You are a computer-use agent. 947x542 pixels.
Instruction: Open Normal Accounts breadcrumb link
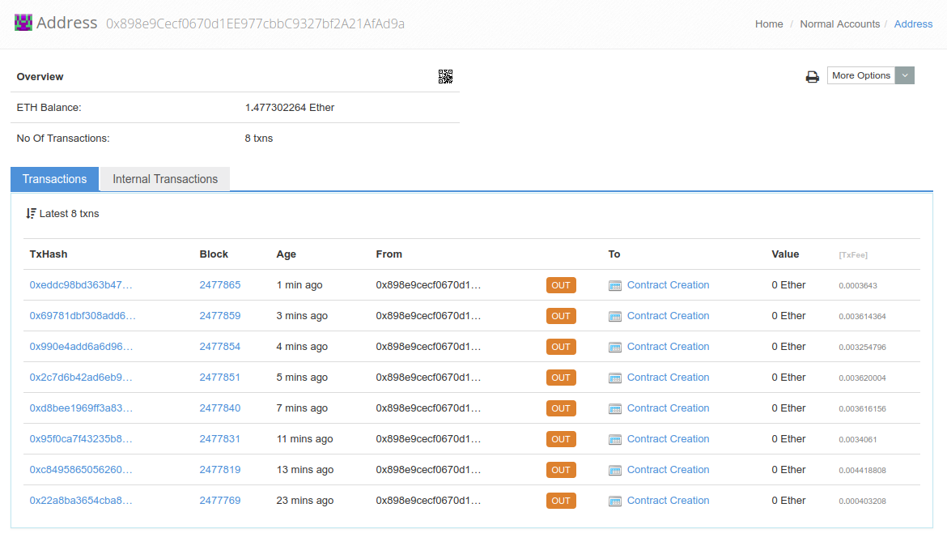[839, 24]
